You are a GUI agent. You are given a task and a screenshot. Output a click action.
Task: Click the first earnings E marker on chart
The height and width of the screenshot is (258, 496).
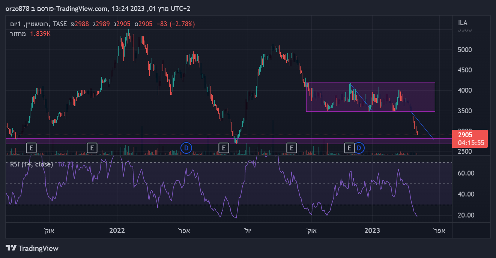32,148
